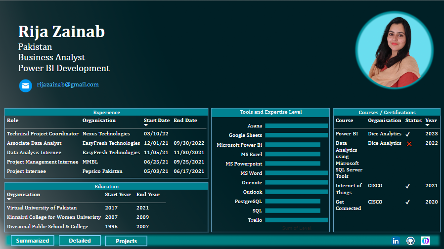Toggle the Organisation sort arrow in Education table
The width and height of the screenshot is (444, 249).
[x=9, y=200]
